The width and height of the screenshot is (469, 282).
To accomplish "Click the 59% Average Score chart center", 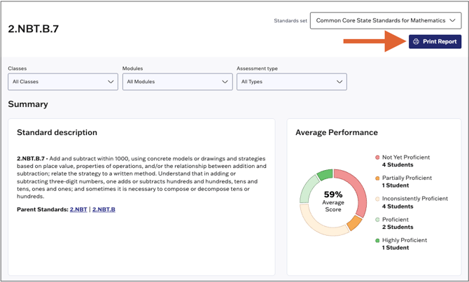I will [x=333, y=202].
